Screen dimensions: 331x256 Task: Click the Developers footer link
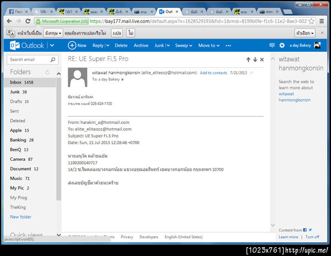[x=149, y=237]
